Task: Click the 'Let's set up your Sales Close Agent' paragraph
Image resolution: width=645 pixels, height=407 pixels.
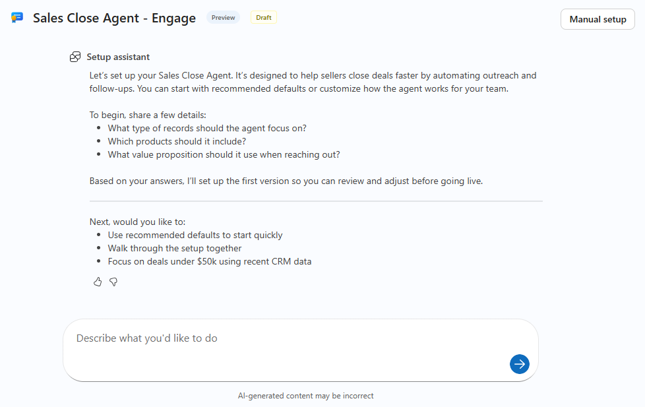Action: coord(313,82)
